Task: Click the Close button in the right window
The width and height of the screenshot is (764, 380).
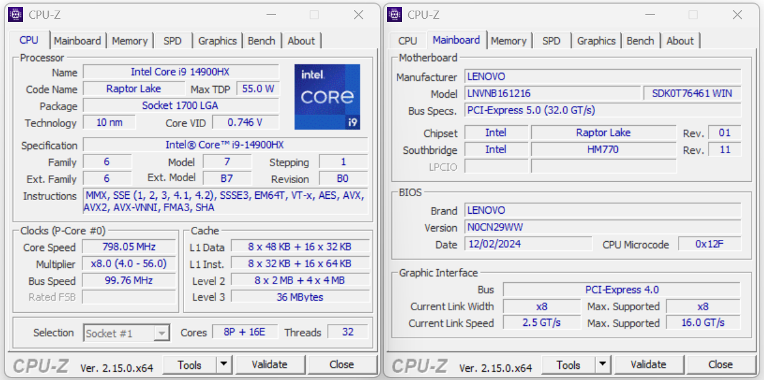Action: [x=720, y=364]
